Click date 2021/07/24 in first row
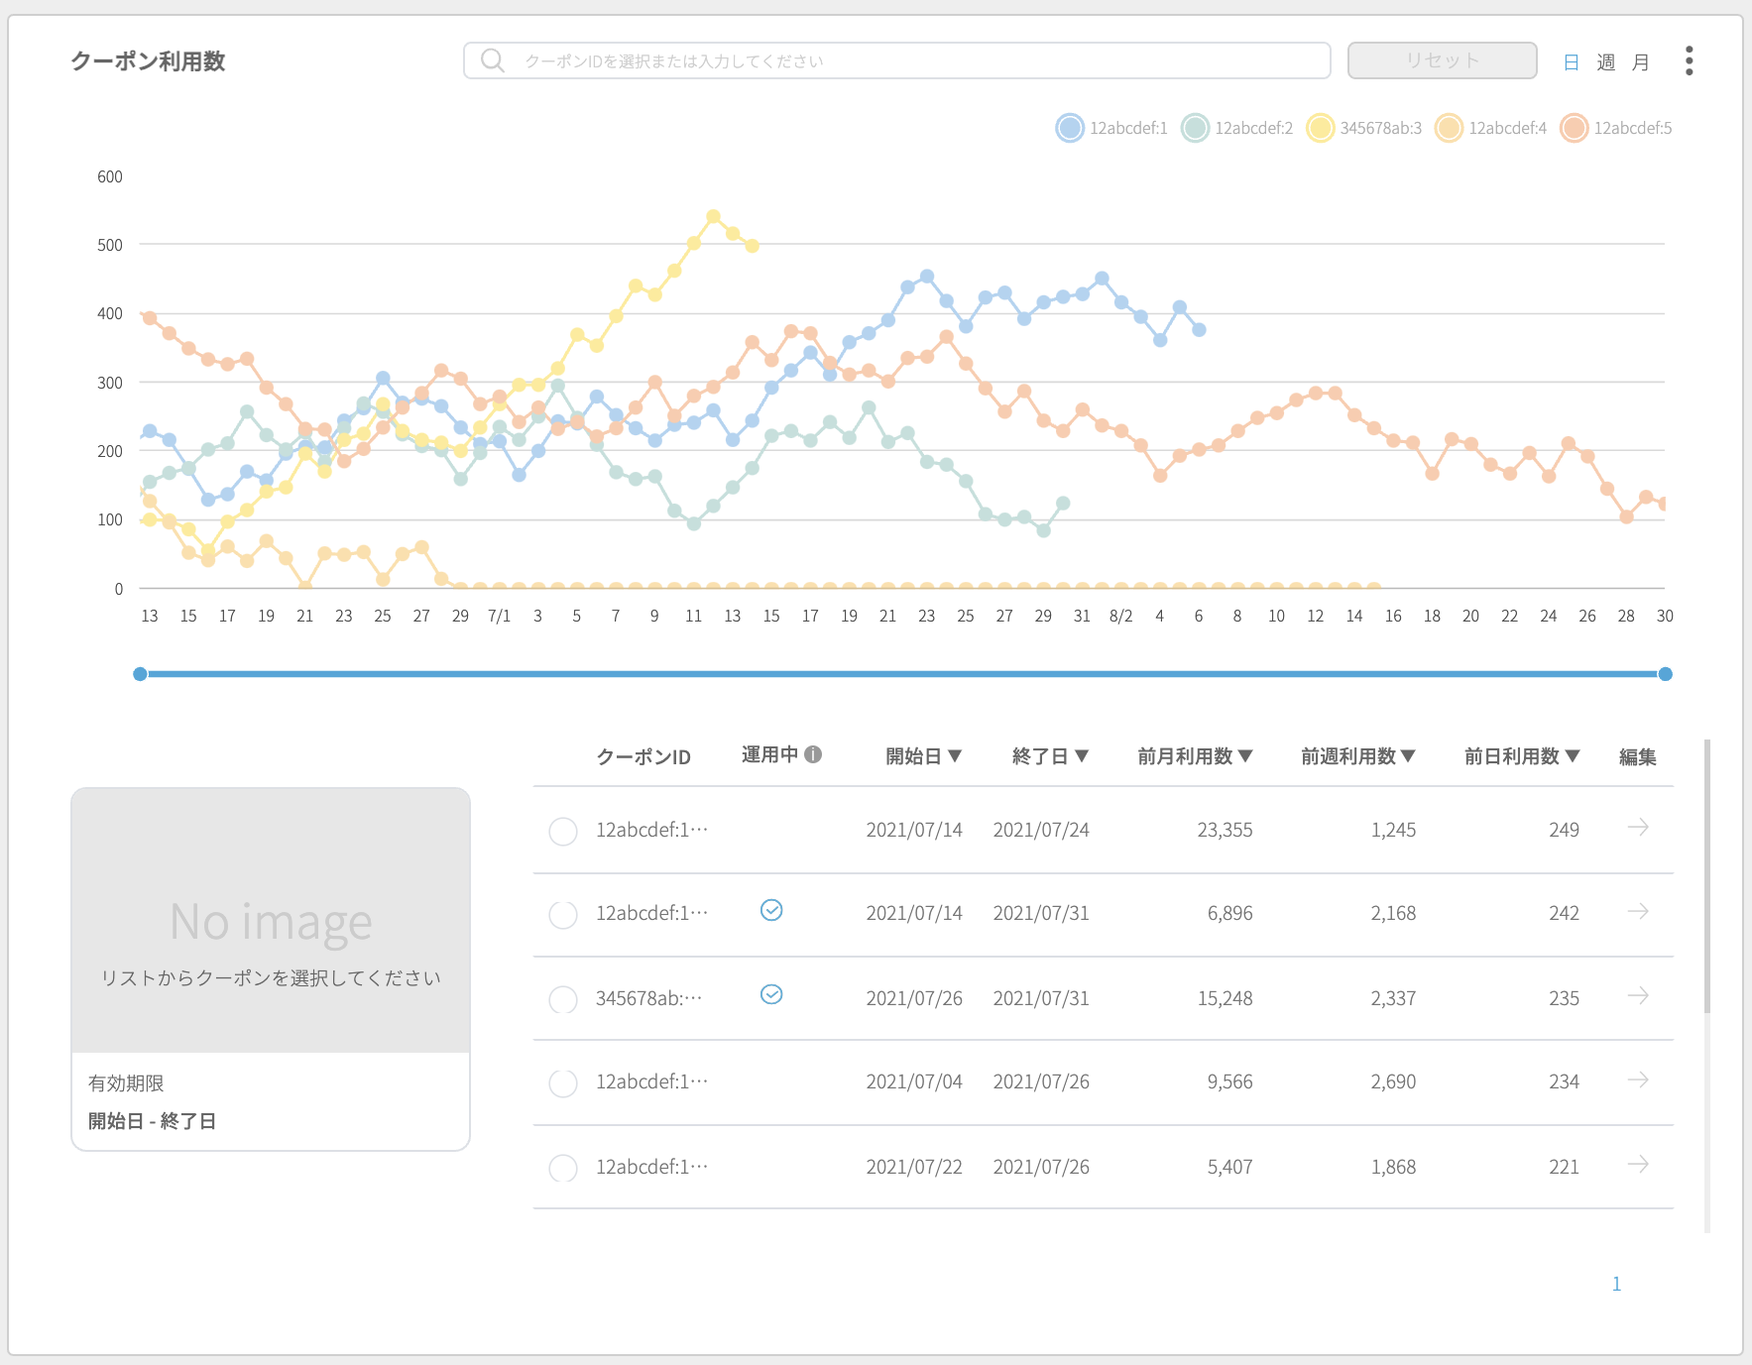 click(1041, 830)
